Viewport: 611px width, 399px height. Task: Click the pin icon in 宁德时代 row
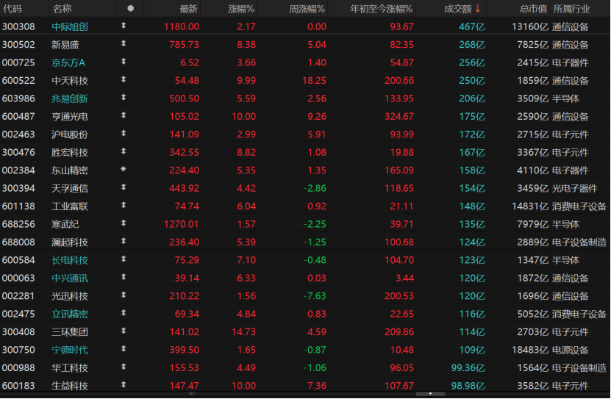(x=124, y=349)
